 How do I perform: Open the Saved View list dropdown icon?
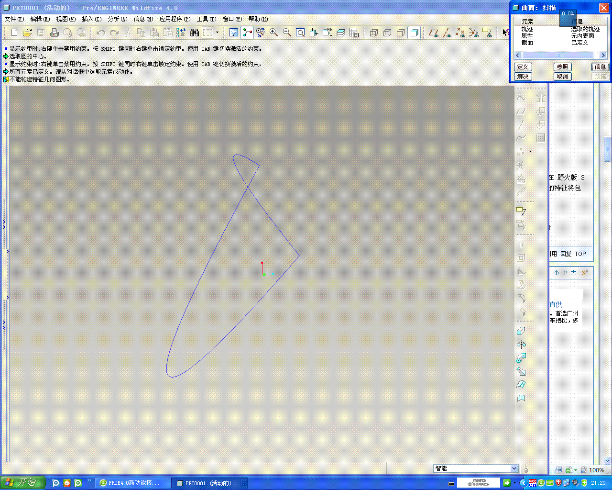point(328,33)
